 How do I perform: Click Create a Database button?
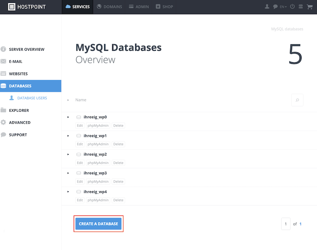[x=98, y=224]
